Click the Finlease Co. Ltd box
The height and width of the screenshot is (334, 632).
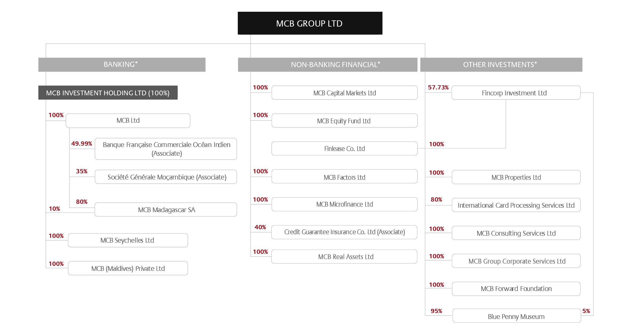click(x=344, y=148)
